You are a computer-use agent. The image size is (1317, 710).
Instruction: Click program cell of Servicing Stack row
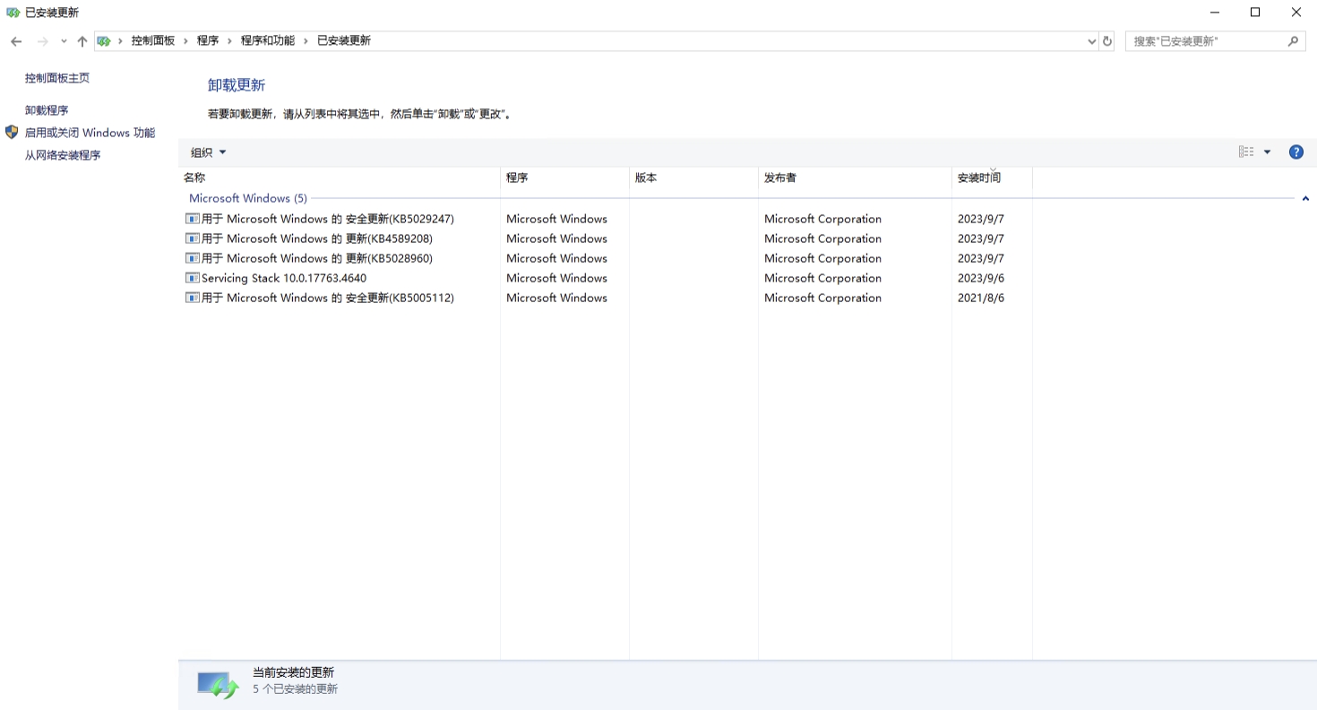tap(556, 278)
